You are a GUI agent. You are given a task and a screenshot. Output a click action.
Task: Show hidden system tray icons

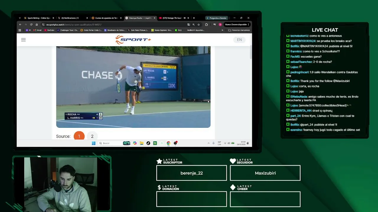(208, 143)
